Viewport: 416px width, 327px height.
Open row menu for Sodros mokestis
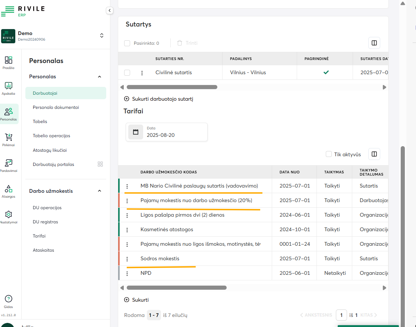click(127, 259)
